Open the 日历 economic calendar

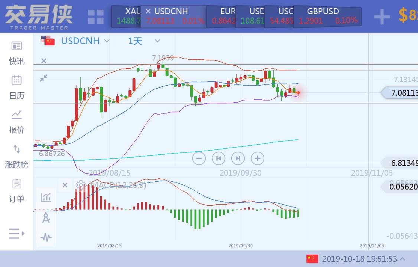pos(17,87)
